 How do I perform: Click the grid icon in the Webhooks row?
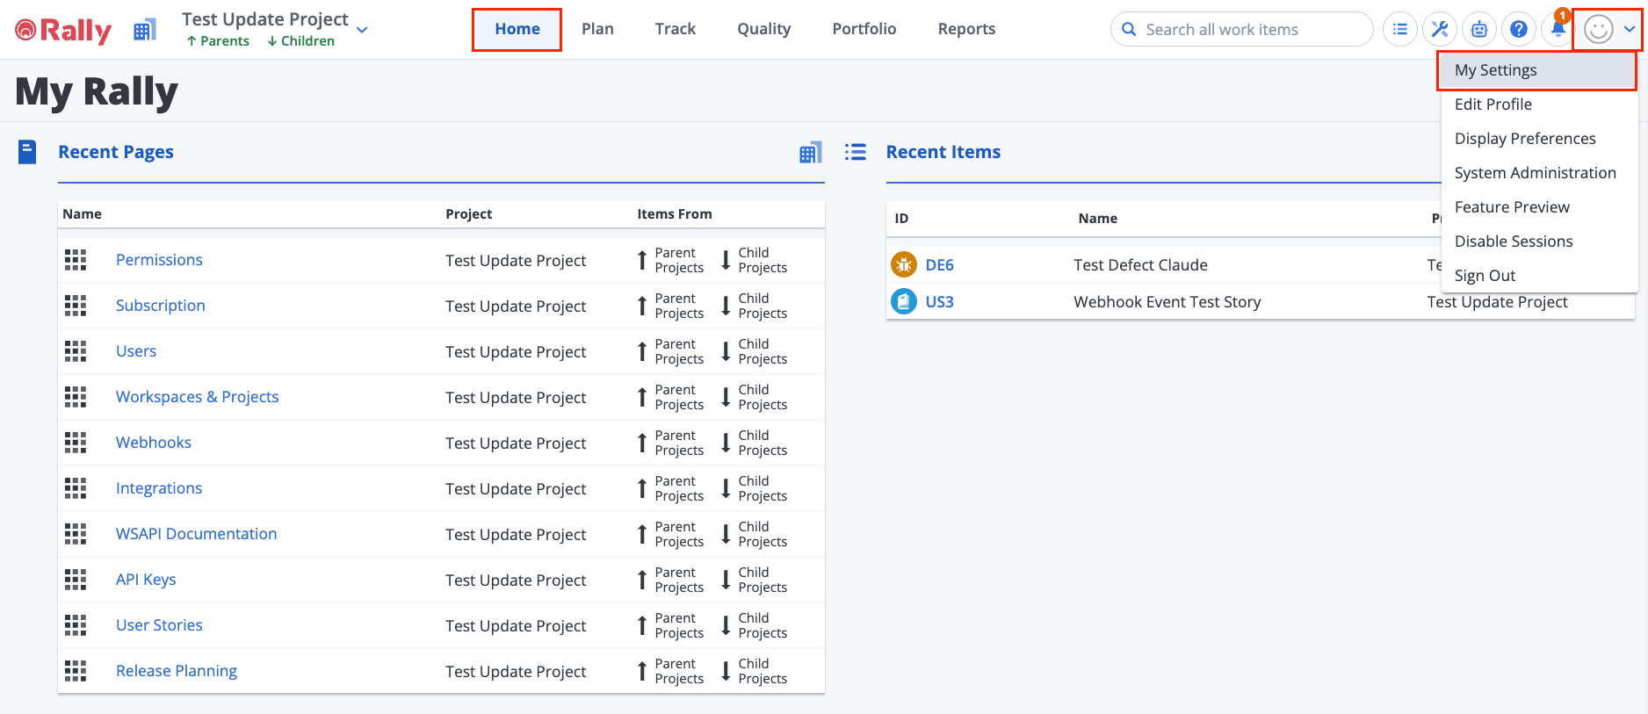[x=76, y=443]
